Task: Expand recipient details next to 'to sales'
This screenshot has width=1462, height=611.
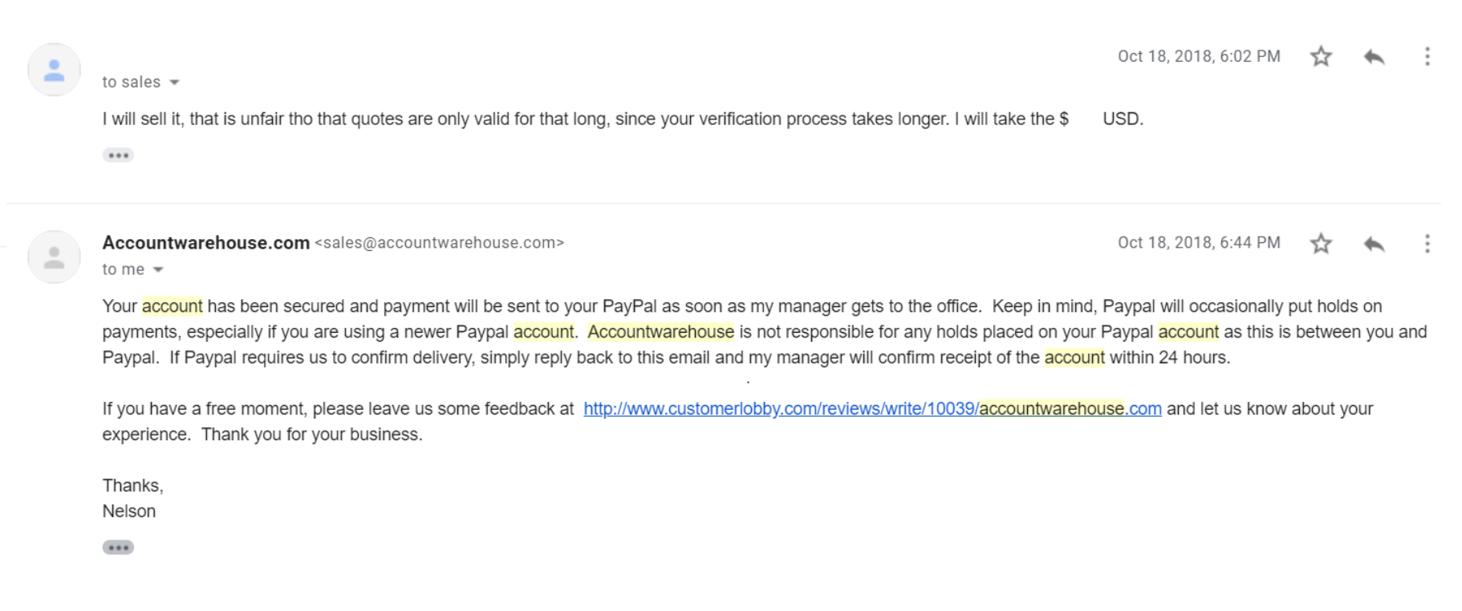Action: (174, 83)
